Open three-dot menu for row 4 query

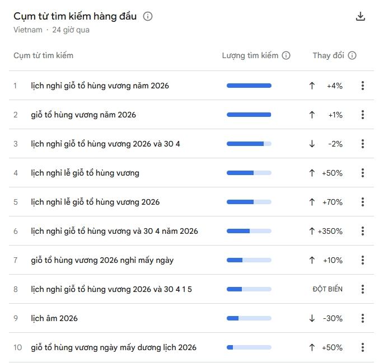[363, 173]
